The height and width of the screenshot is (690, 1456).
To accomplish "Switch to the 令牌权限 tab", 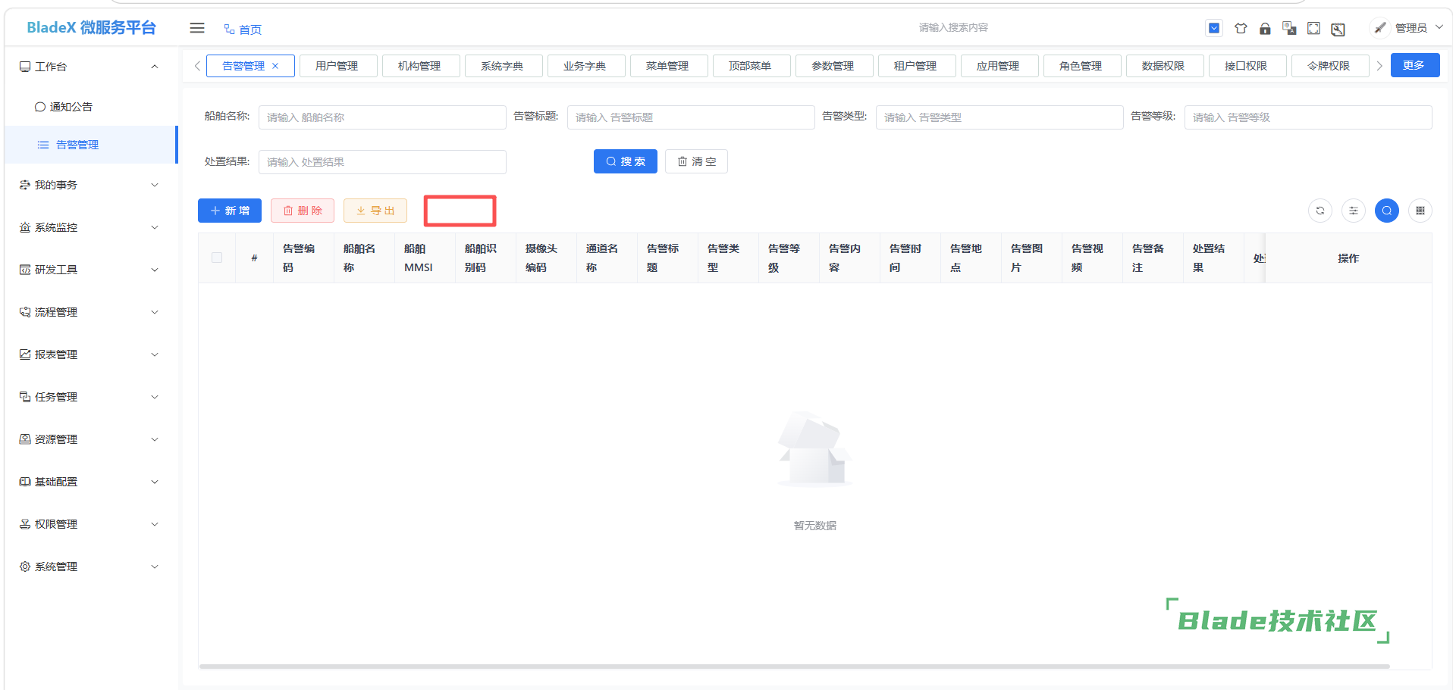I will (1329, 66).
